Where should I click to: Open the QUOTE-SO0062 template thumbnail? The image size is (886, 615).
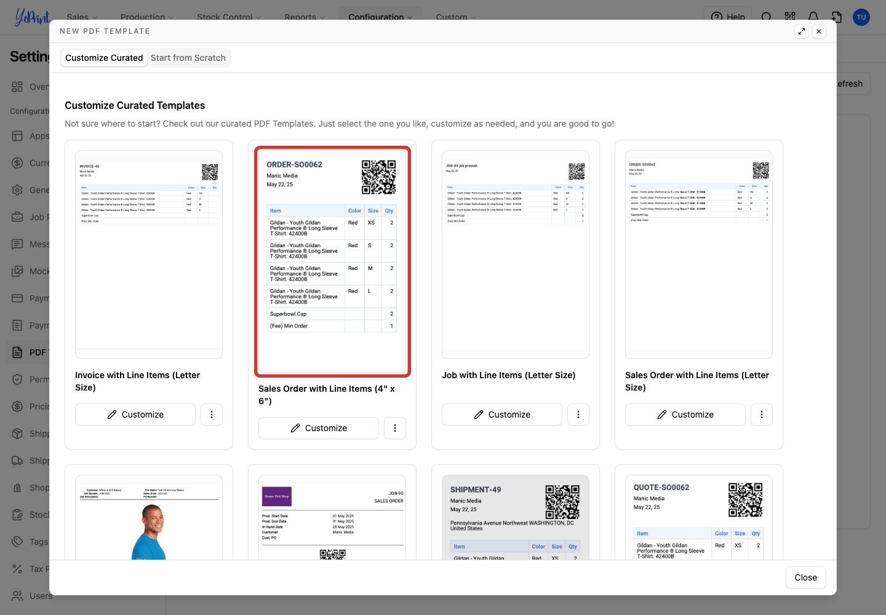(699, 517)
